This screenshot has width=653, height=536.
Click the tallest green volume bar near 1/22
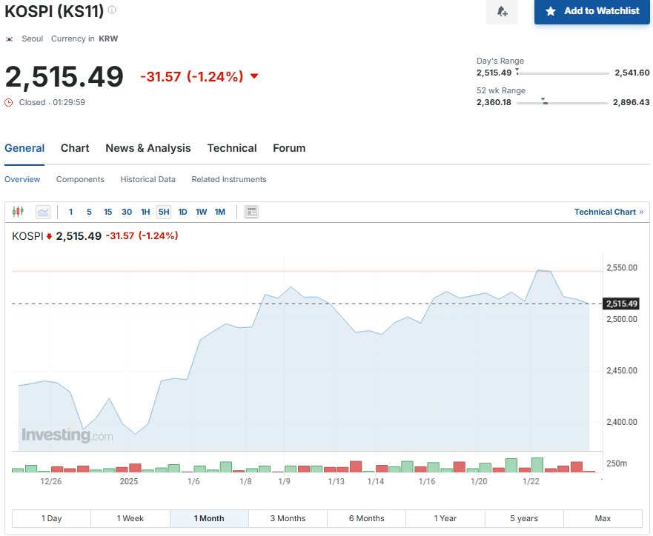pos(537,465)
